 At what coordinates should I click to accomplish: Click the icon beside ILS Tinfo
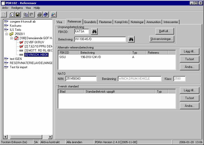6,30
